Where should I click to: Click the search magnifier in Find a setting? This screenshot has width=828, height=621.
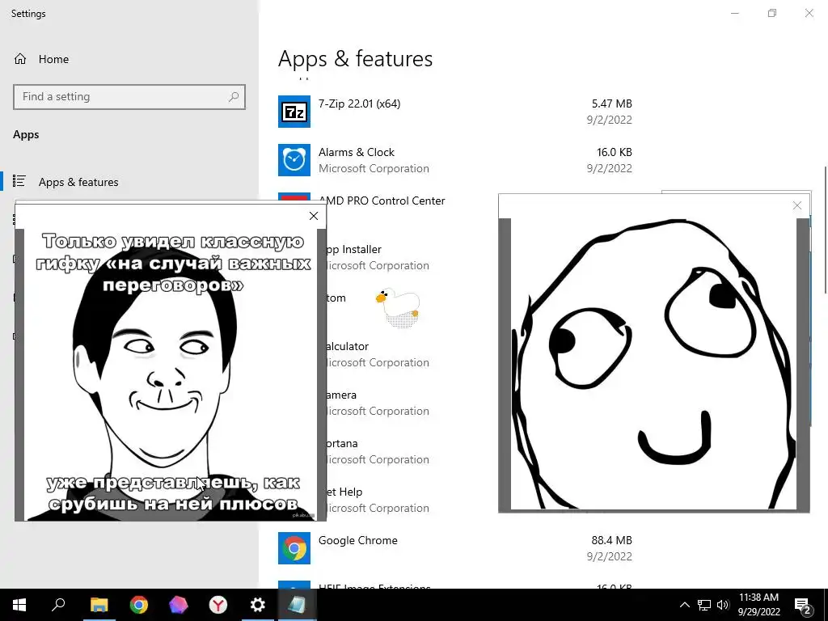click(x=234, y=97)
